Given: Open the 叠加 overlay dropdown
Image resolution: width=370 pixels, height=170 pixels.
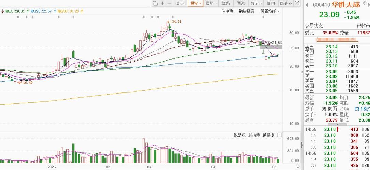Looking at the screenshot, I should 211,3.
